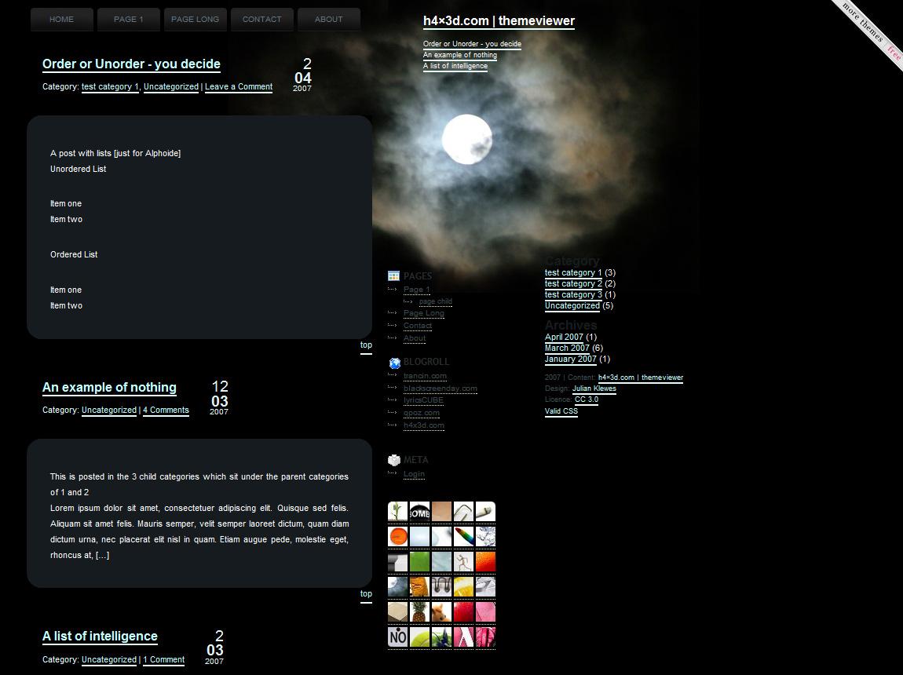Click the Login link under META
903x675 pixels.
tap(413, 473)
